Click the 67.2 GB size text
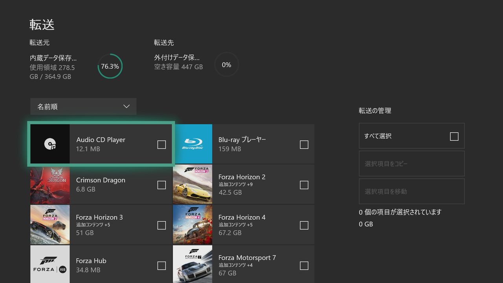This screenshot has height=283, width=503. tap(230, 233)
